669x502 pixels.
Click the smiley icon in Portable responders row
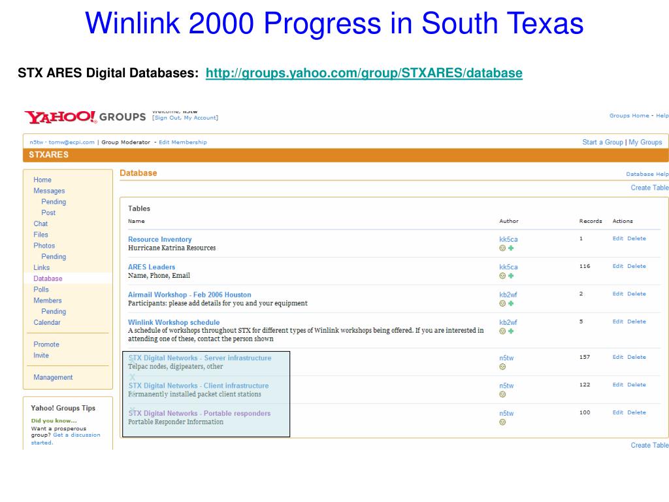pyautogui.click(x=502, y=422)
